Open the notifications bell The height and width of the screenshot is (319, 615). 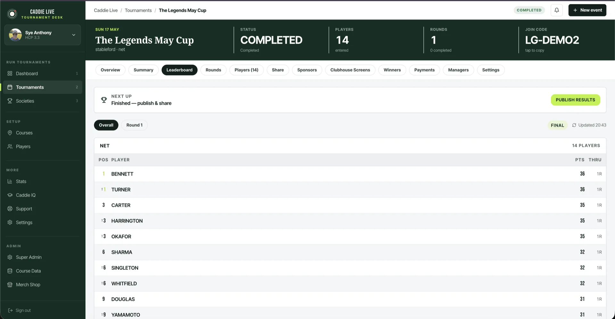pos(557,10)
